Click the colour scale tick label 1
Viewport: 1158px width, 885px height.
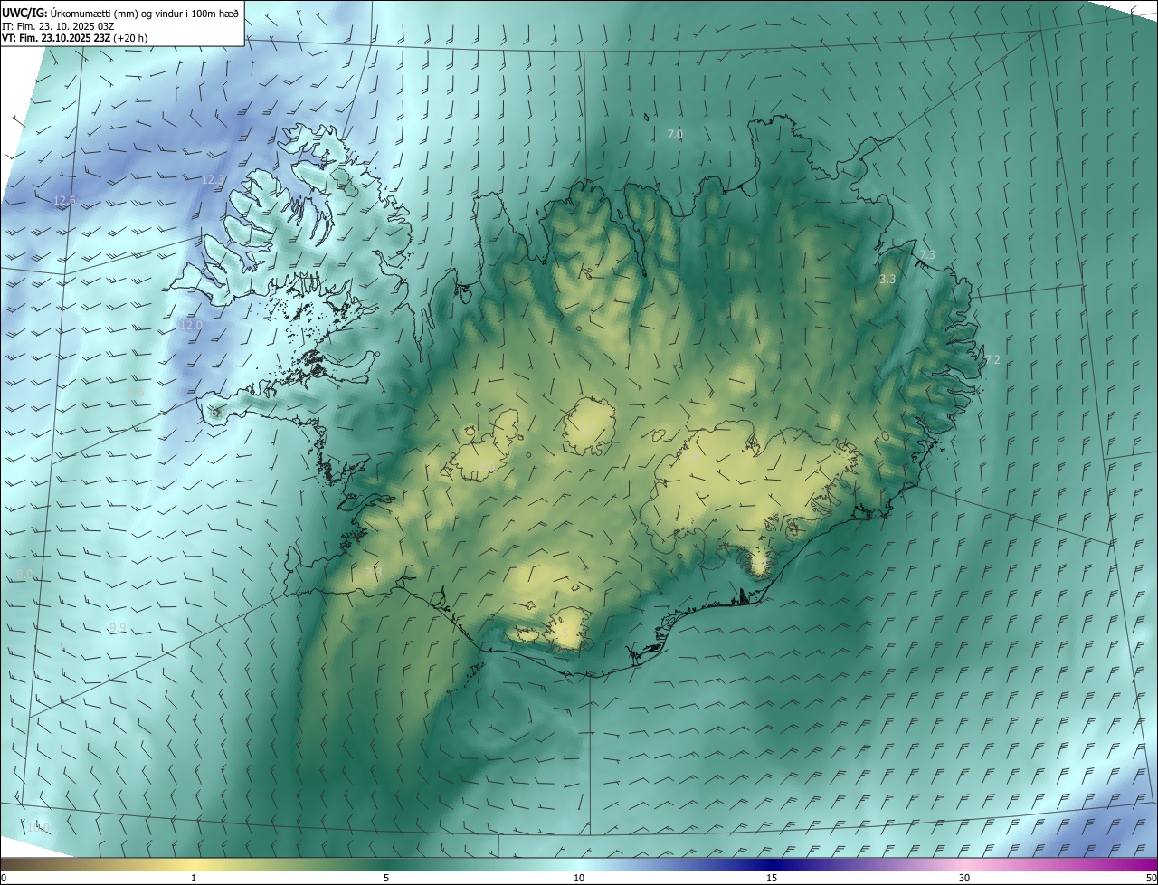point(194,878)
